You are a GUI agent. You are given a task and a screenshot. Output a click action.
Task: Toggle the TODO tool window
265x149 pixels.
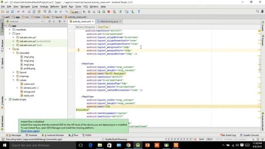tap(87, 135)
